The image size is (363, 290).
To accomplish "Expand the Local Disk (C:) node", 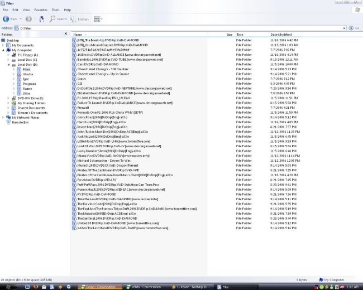I will 8,60.
